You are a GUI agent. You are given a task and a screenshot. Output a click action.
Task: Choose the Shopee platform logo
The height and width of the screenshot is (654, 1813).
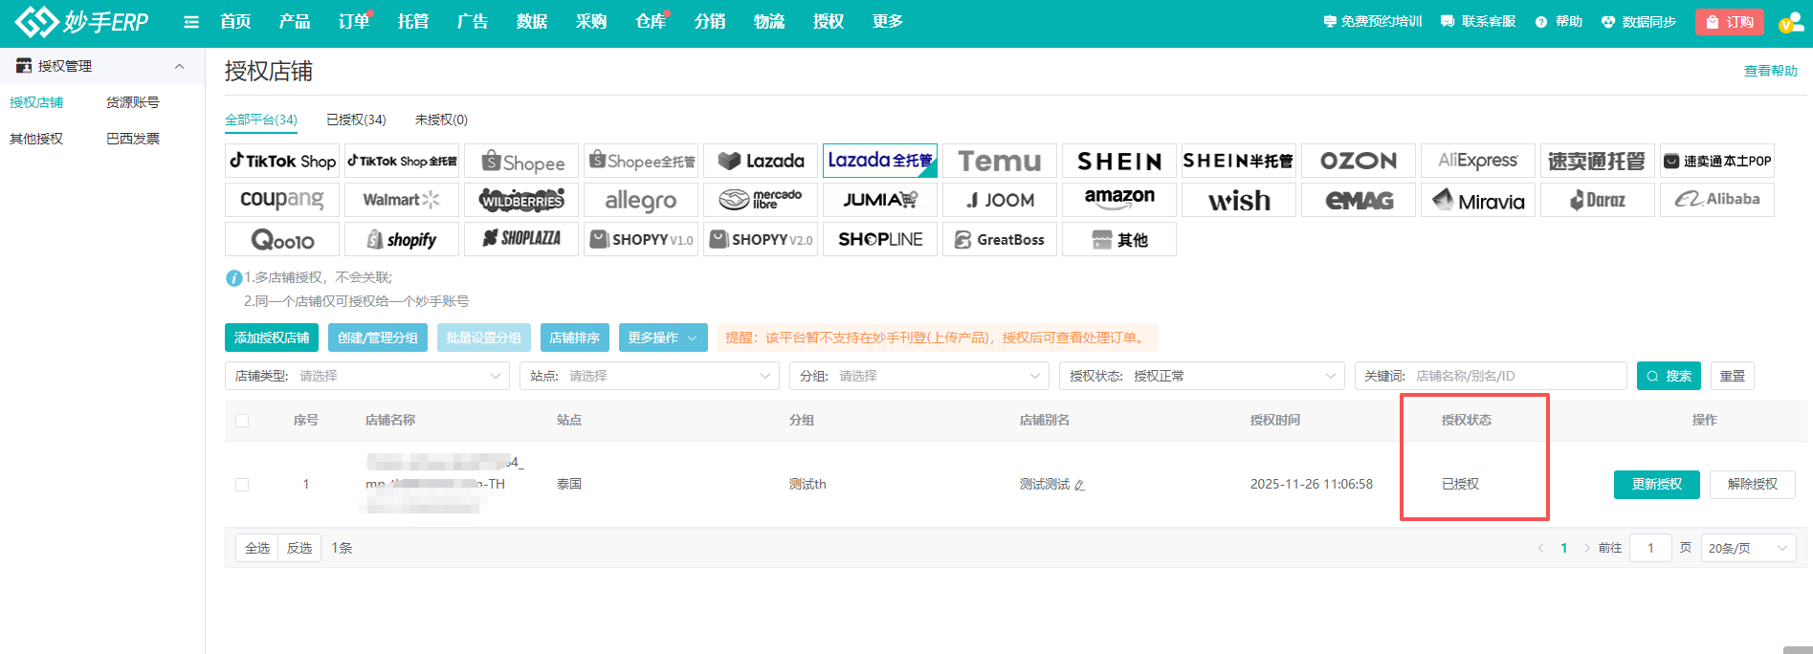tap(521, 162)
